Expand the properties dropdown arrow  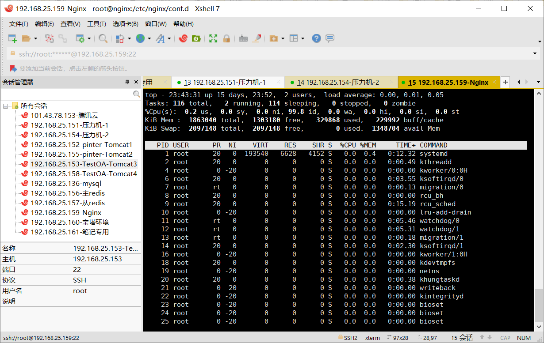[x=89, y=38]
